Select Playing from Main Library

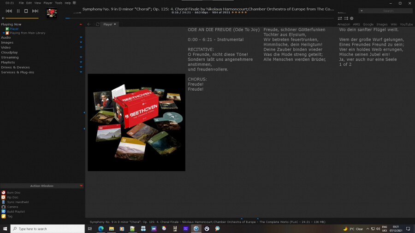click(x=28, y=33)
